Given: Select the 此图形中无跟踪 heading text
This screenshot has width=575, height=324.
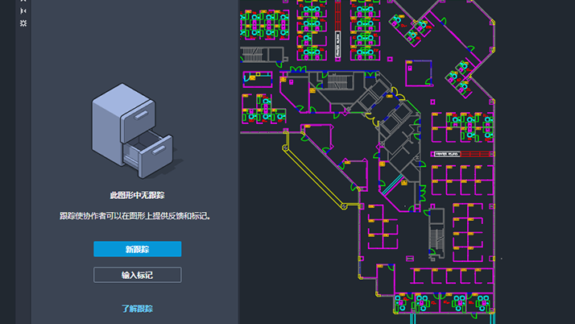Looking at the screenshot, I should tap(137, 195).
